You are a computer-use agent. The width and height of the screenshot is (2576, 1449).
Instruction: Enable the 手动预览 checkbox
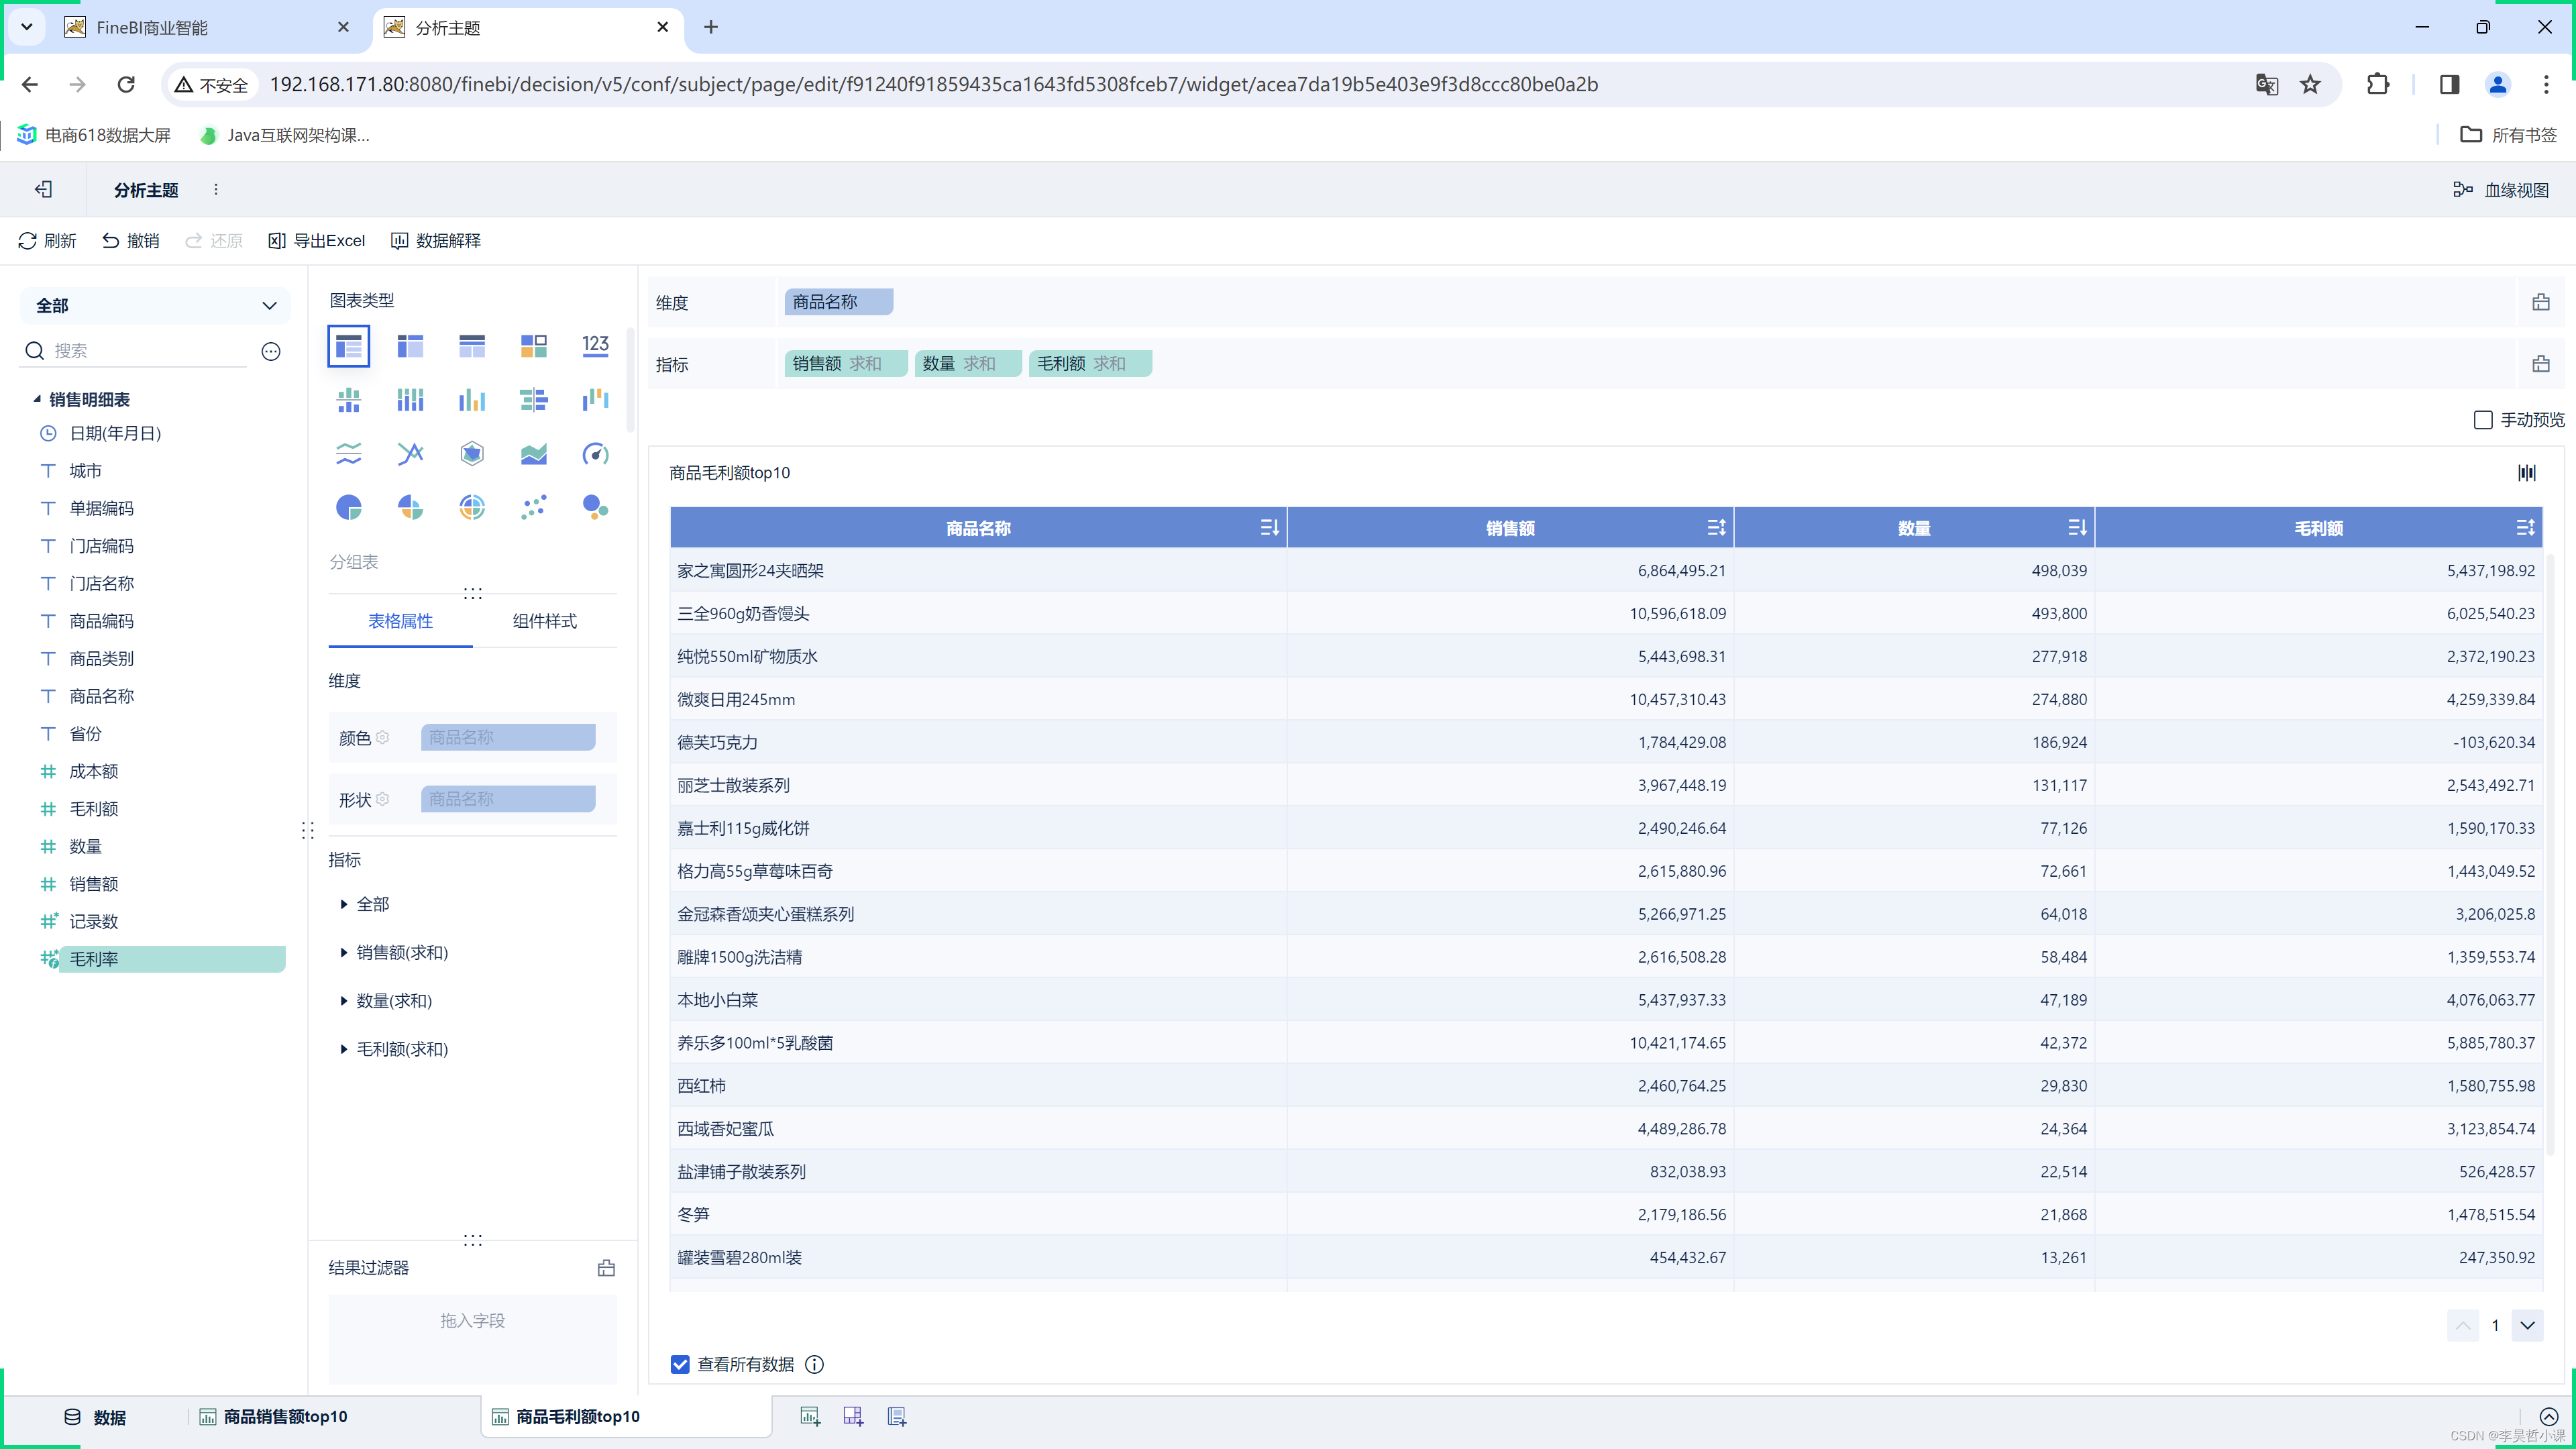click(2483, 420)
